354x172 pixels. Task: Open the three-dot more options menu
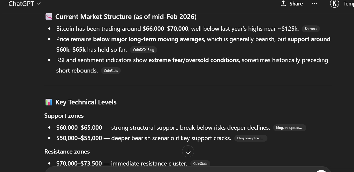tap(314, 3)
